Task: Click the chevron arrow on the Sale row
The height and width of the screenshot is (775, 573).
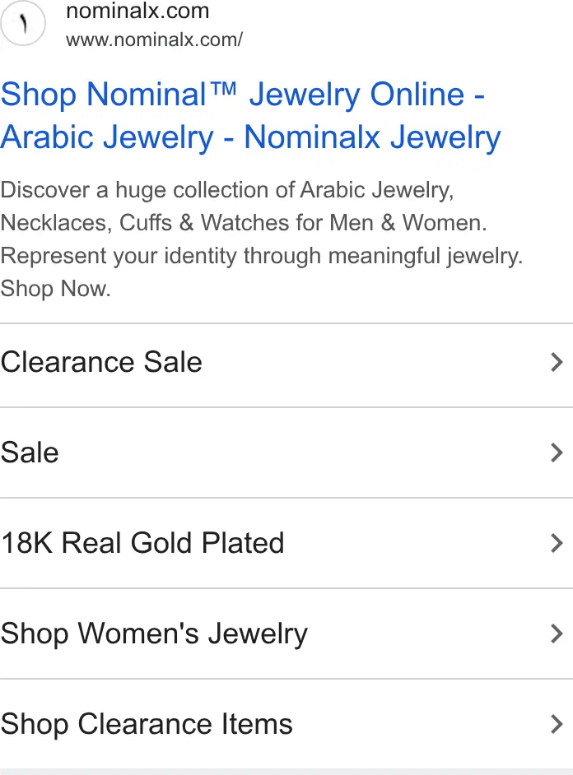Action: tap(557, 452)
